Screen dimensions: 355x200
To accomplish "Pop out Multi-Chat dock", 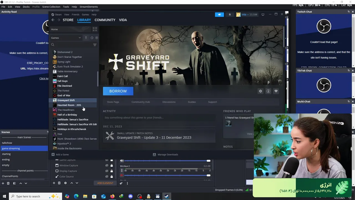I will 349,101.
